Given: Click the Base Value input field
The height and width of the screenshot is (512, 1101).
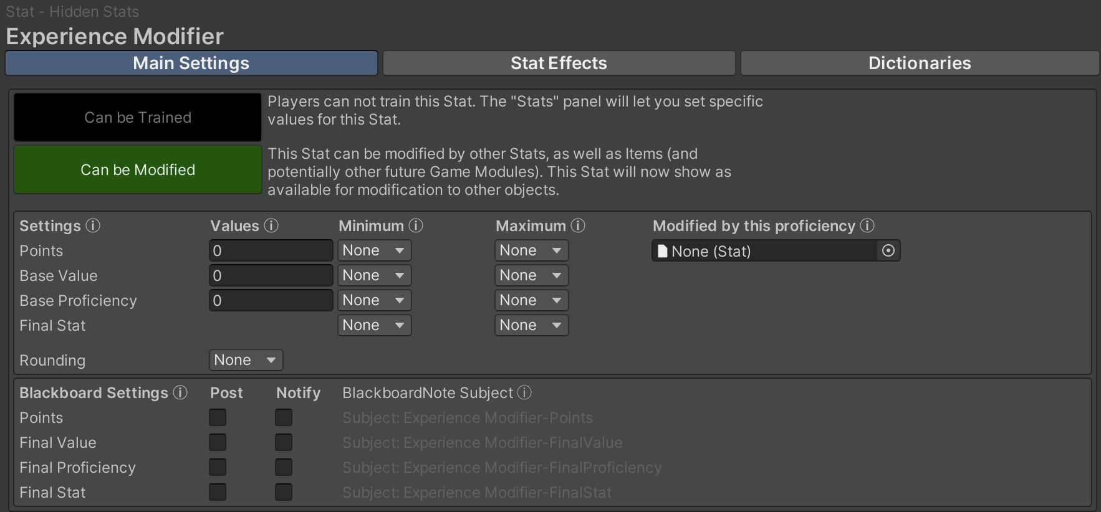Looking at the screenshot, I should click(271, 275).
